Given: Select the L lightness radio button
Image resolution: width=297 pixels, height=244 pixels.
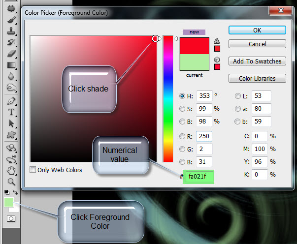Looking at the screenshot, I should coord(238,96).
